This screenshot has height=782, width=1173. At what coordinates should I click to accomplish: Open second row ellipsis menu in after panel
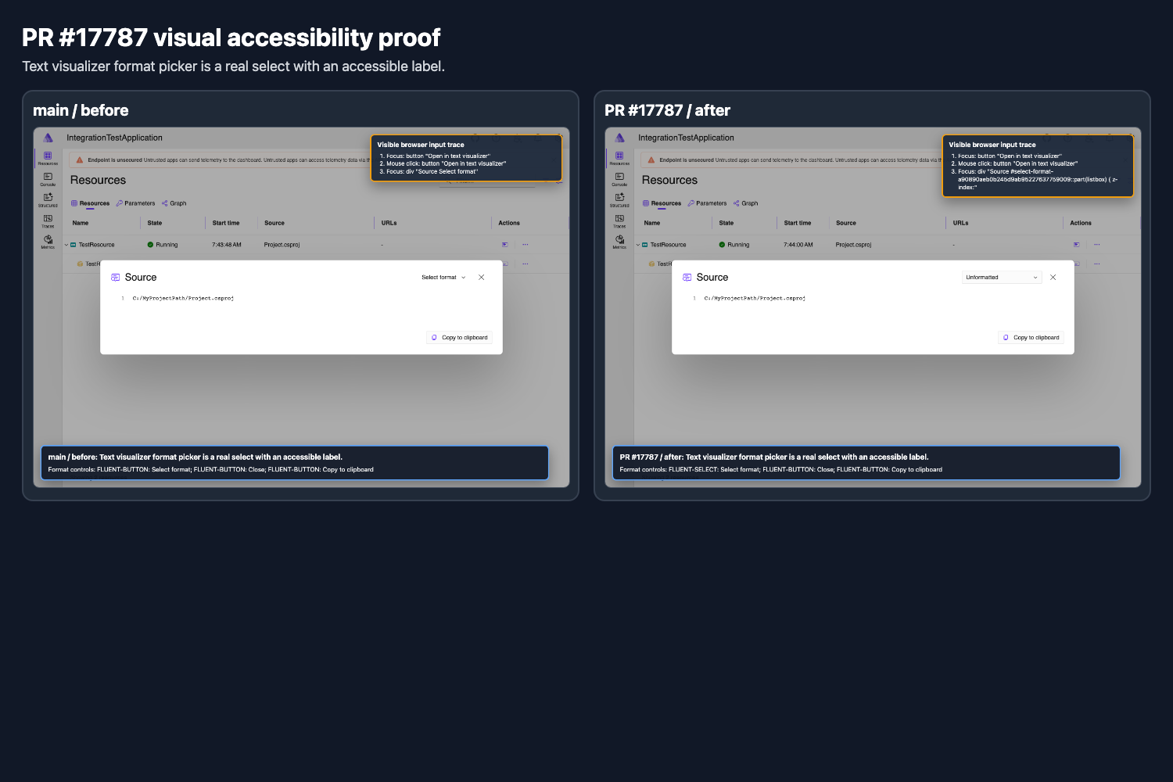click(1097, 264)
